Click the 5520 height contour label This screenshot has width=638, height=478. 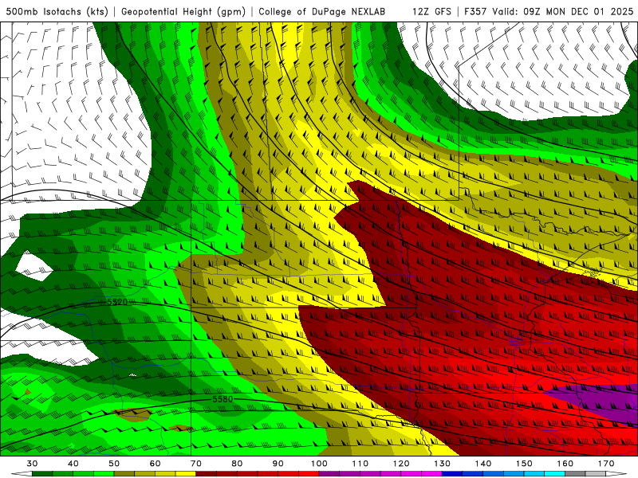117,302
